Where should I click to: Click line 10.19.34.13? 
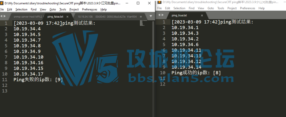187,56
